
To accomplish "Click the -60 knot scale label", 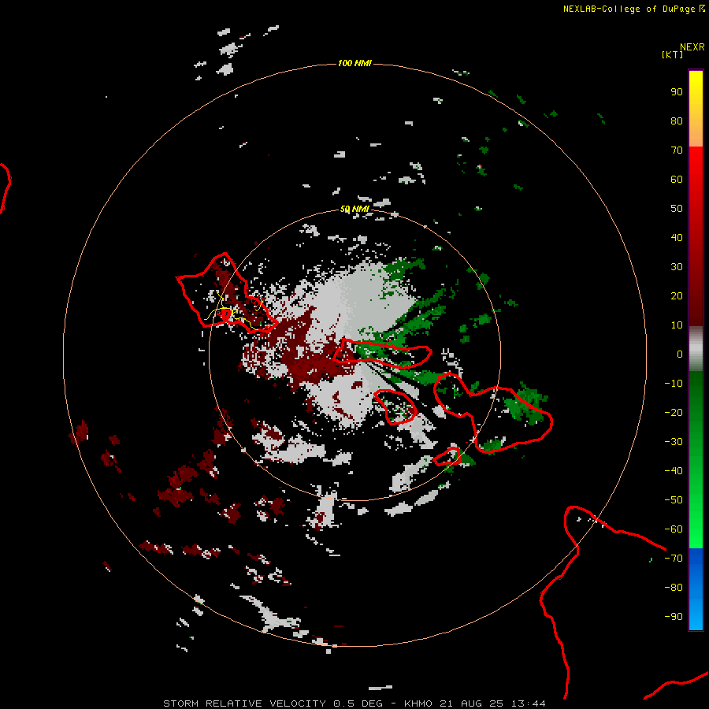I will coord(674,529).
